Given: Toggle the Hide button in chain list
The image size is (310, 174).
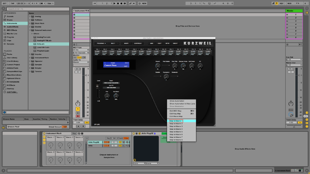Looking at the screenshot, I should (x=126, y=138).
